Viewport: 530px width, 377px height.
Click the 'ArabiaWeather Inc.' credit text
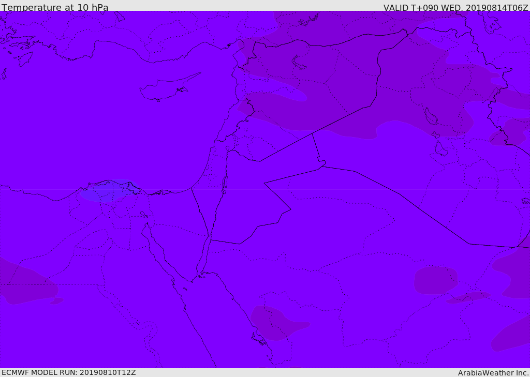[x=493, y=373]
